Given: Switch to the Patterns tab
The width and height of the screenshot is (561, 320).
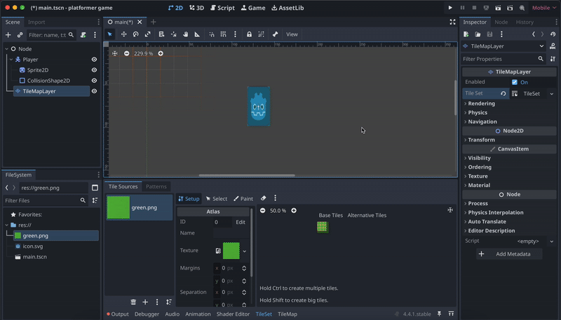Looking at the screenshot, I should click(156, 186).
